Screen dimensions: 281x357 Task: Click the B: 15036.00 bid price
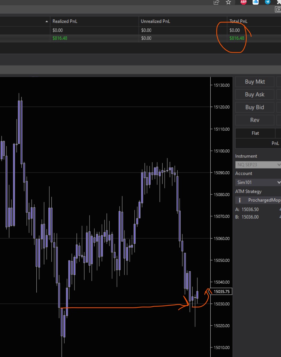[x=247, y=217]
